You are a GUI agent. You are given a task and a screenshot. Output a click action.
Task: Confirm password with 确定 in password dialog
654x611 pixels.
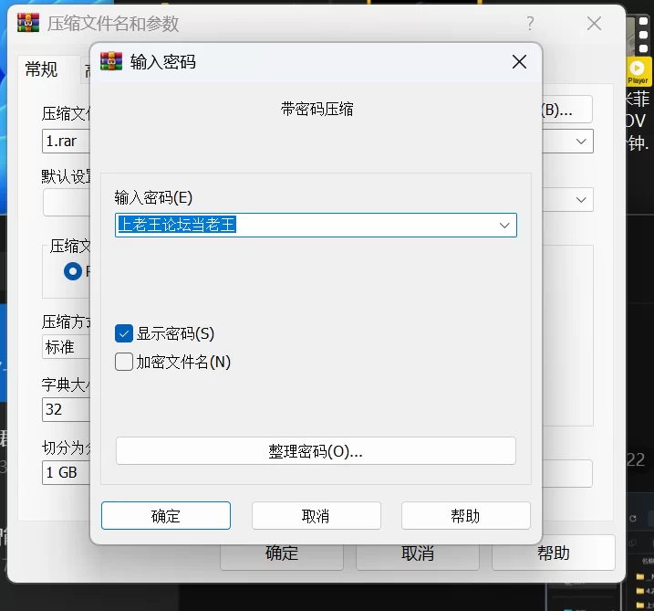click(166, 516)
